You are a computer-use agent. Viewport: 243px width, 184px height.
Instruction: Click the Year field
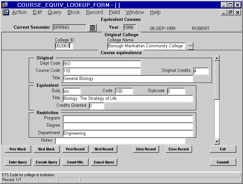130,28
